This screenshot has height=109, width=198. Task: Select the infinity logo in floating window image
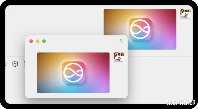(x=73, y=73)
